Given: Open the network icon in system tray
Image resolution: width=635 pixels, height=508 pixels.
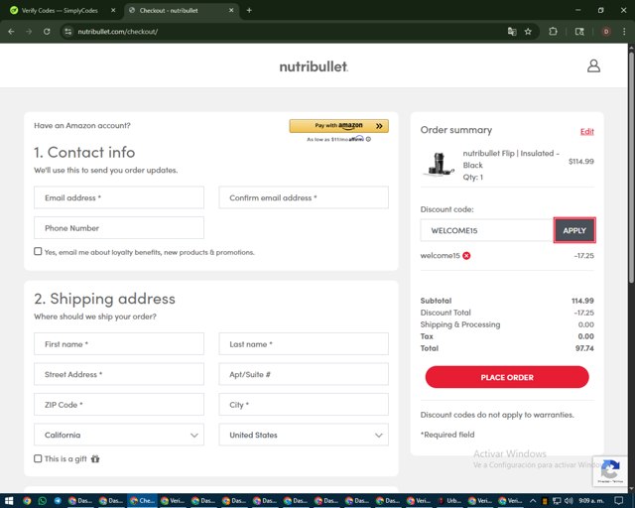Looking at the screenshot, I should (557, 501).
